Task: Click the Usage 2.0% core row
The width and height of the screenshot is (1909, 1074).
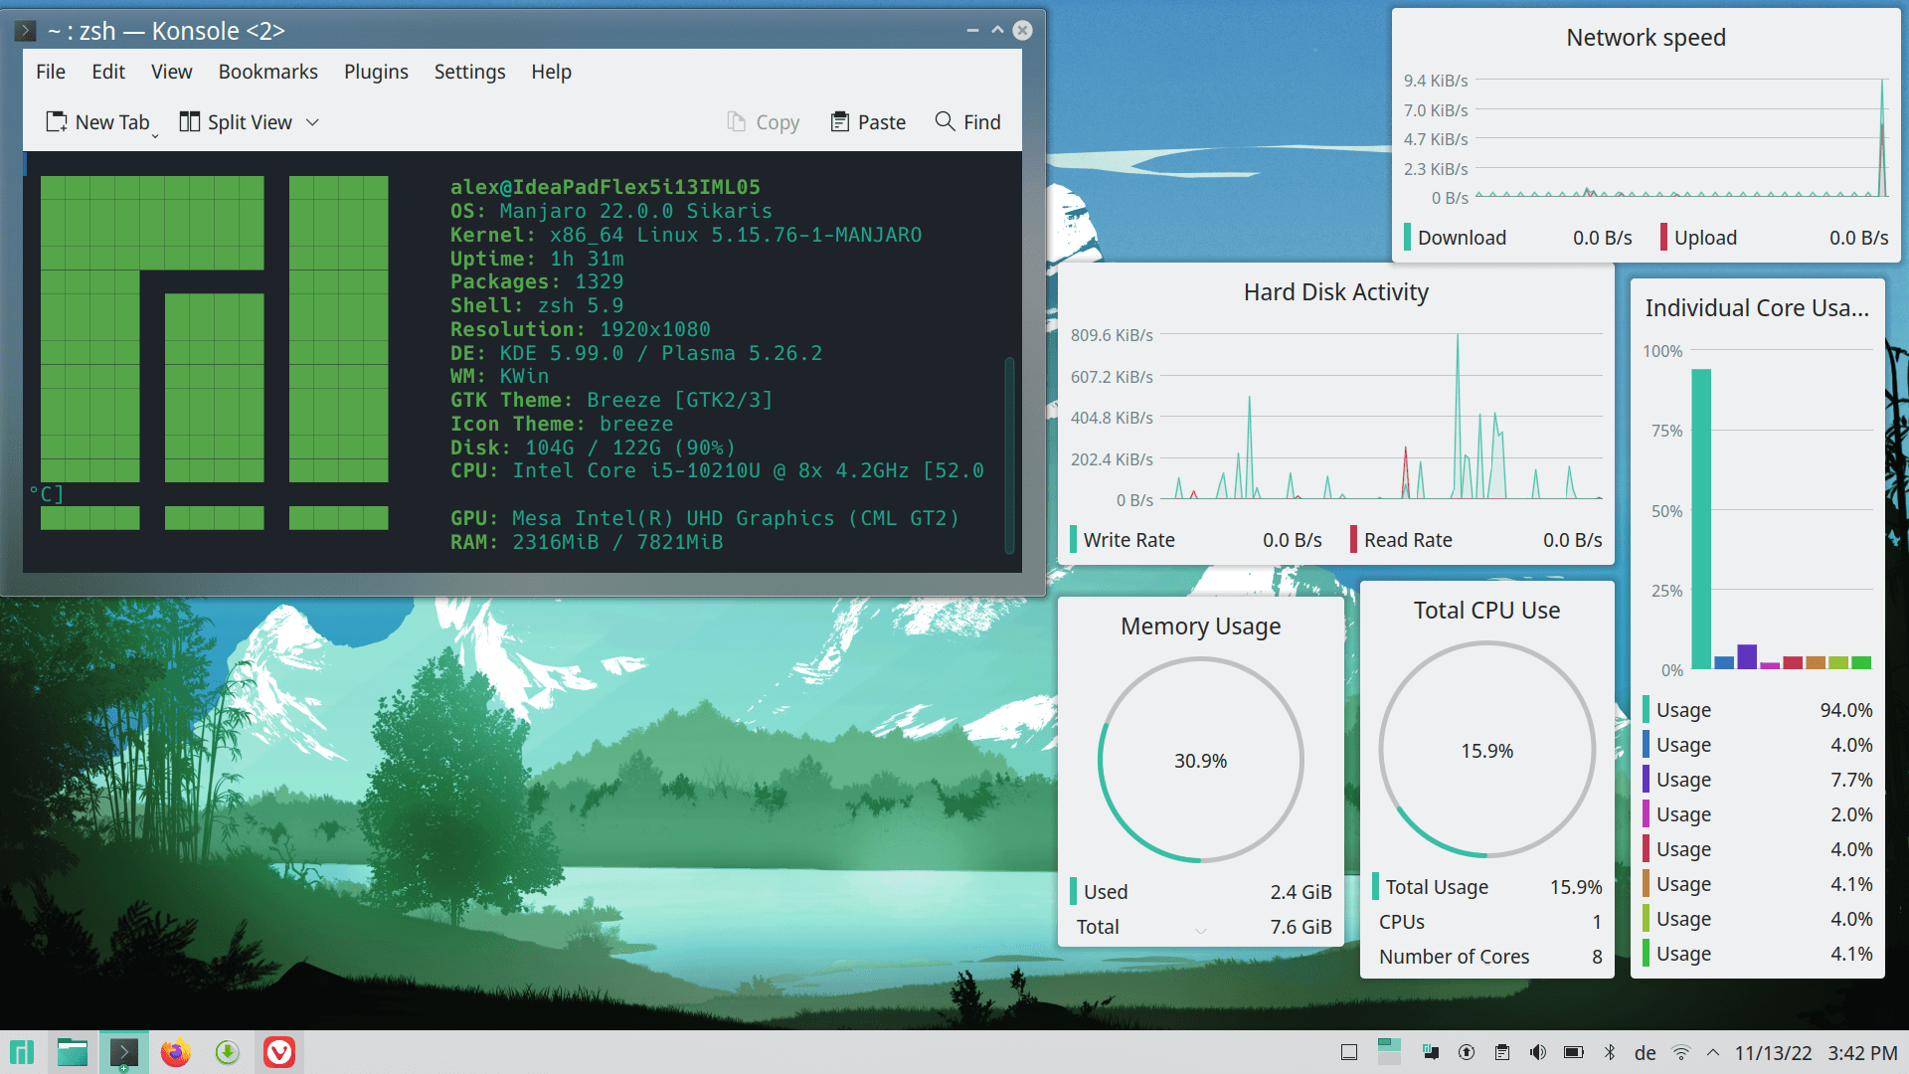Action: (x=1758, y=814)
